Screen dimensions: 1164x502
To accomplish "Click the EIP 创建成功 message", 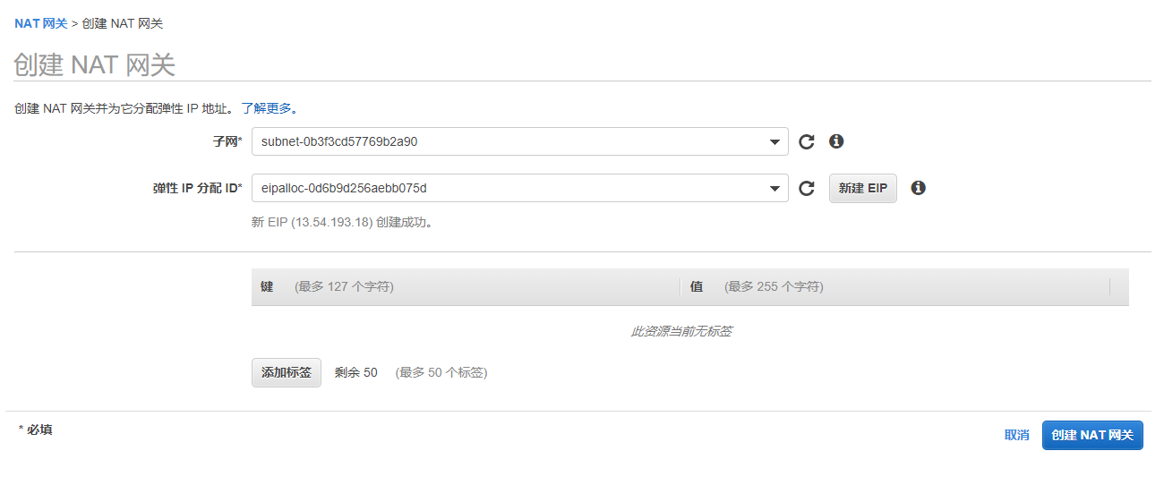I will 345,222.
